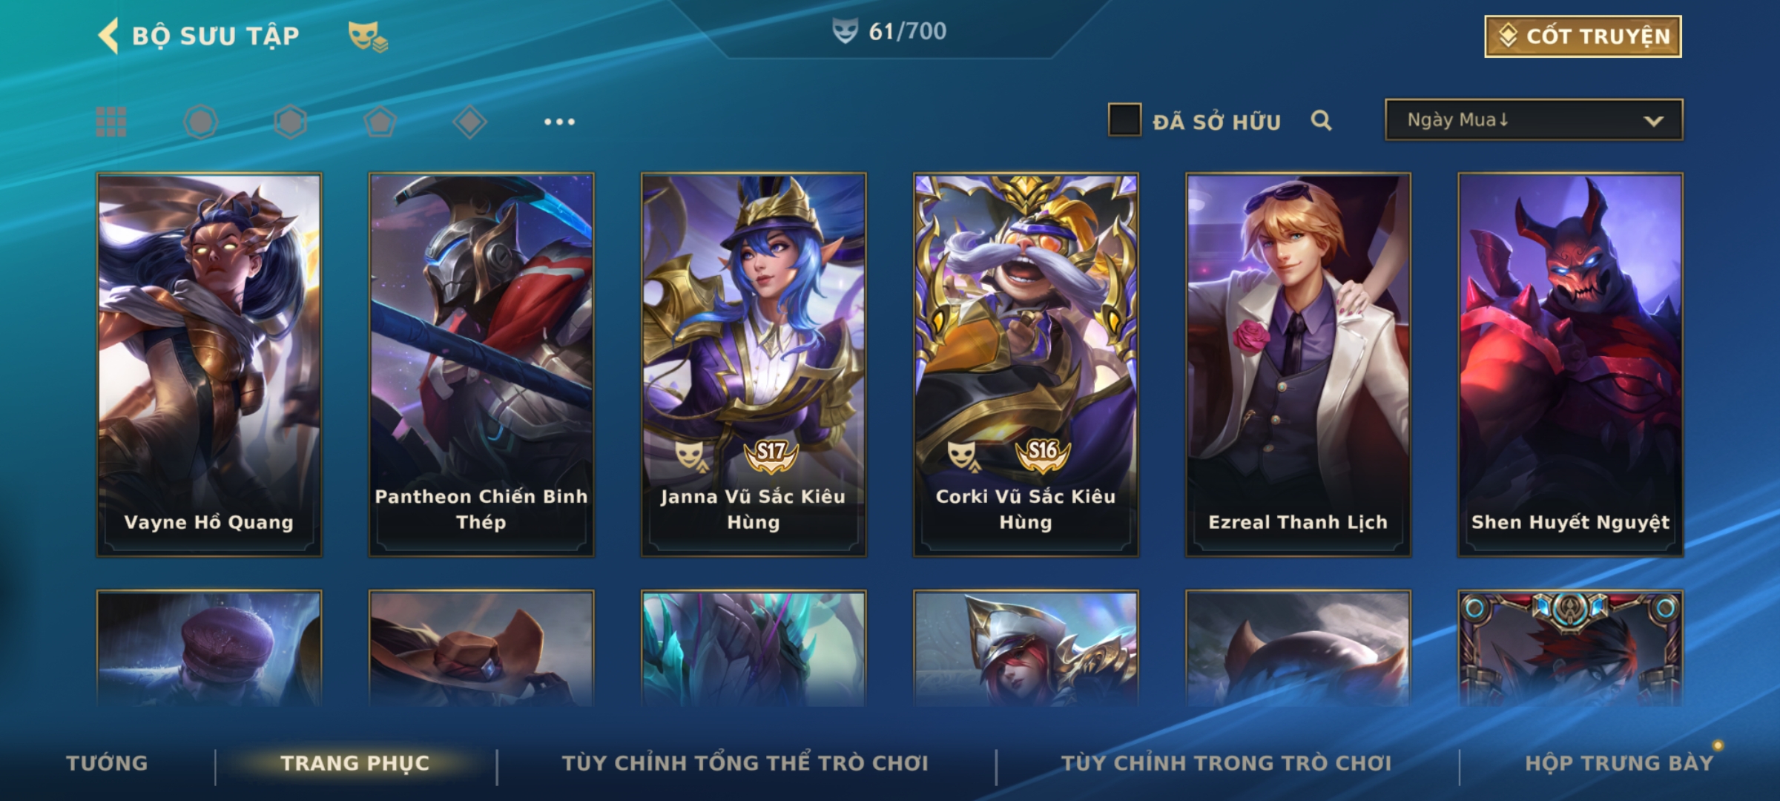Open the Ezreal Thanh Lịch skin card
Viewport: 1780px width, 801px height.
(1298, 365)
